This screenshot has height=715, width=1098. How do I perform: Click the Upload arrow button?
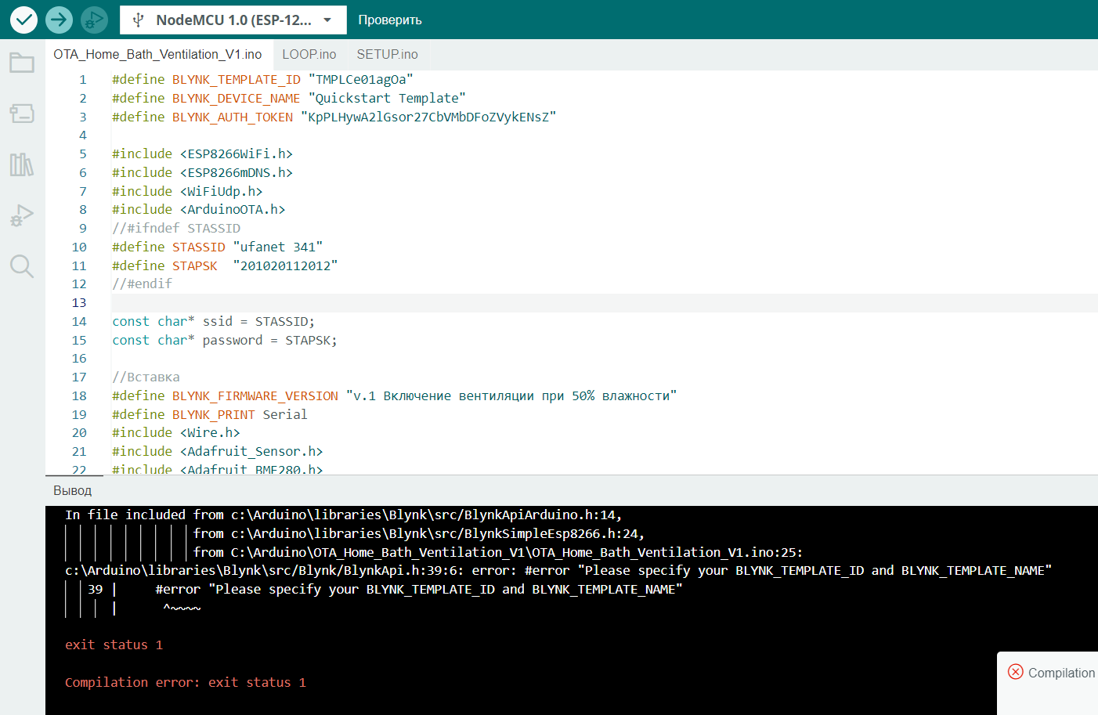[x=59, y=20]
